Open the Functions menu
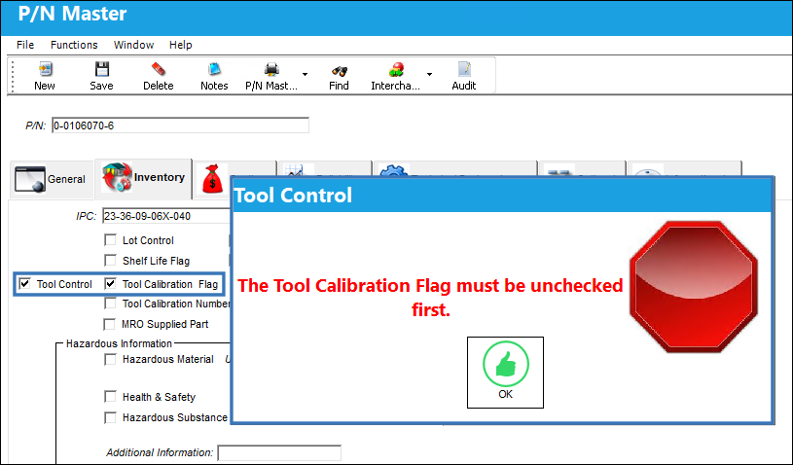 click(x=74, y=45)
